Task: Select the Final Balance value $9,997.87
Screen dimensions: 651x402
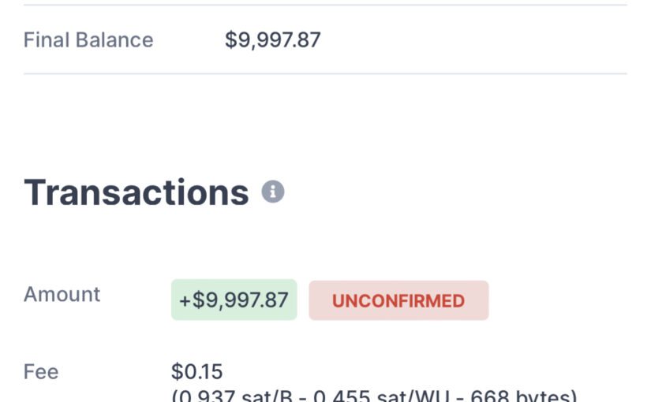Action: point(273,40)
